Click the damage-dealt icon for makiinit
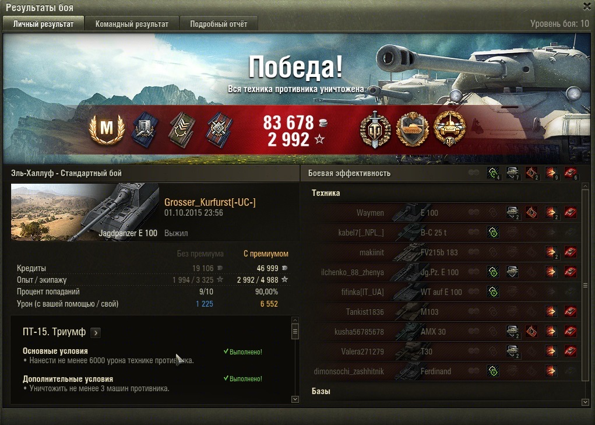 tap(551, 252)
